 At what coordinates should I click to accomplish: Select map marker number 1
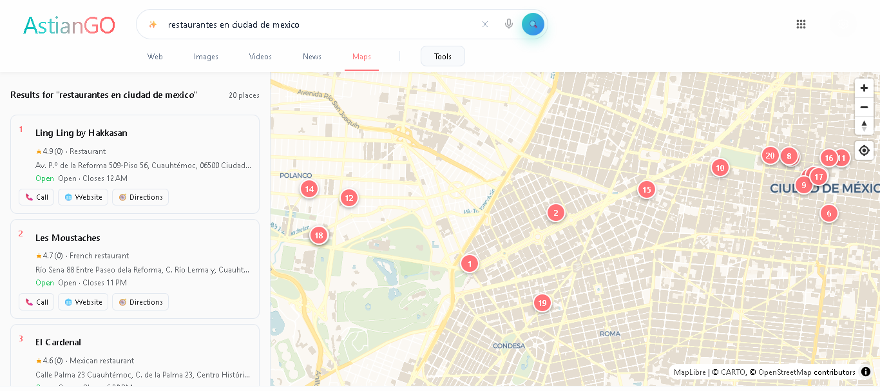470,263
